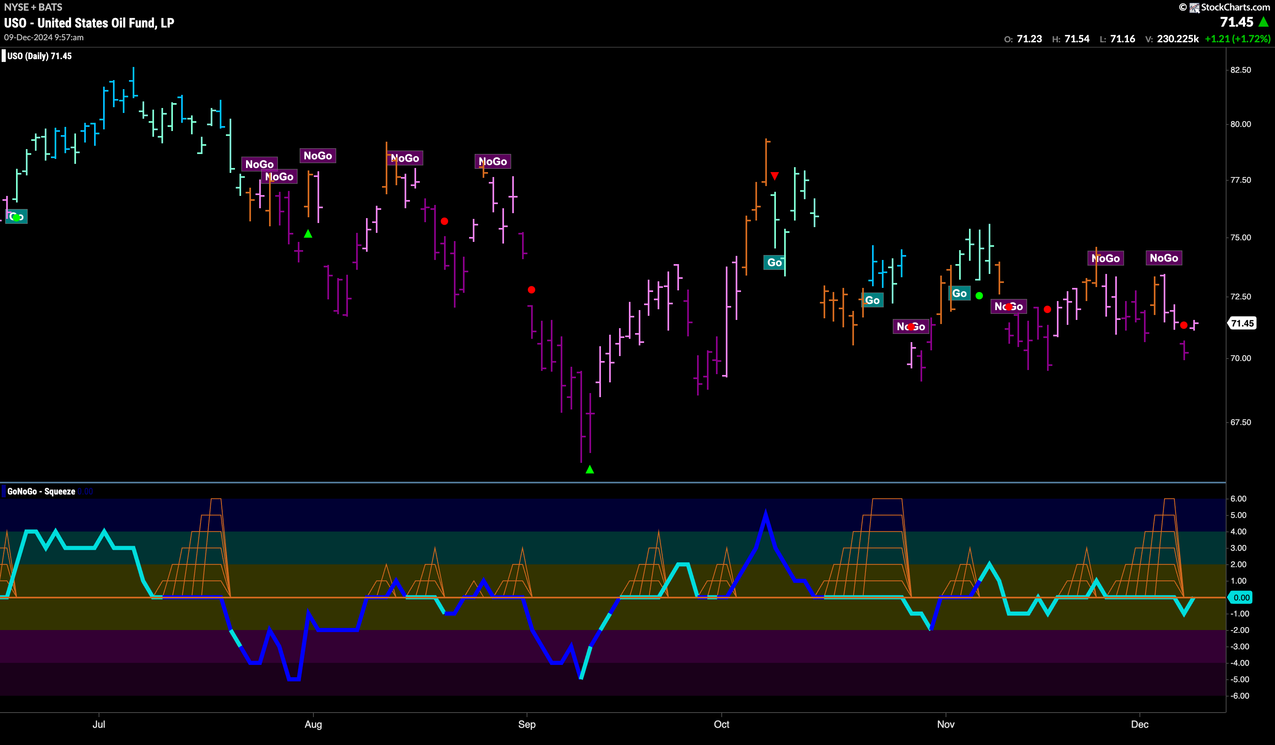This screenshot has height=745, width=1275.
Task: Click the 2.00 squeeze axis label
Action: coord(1238,564)
